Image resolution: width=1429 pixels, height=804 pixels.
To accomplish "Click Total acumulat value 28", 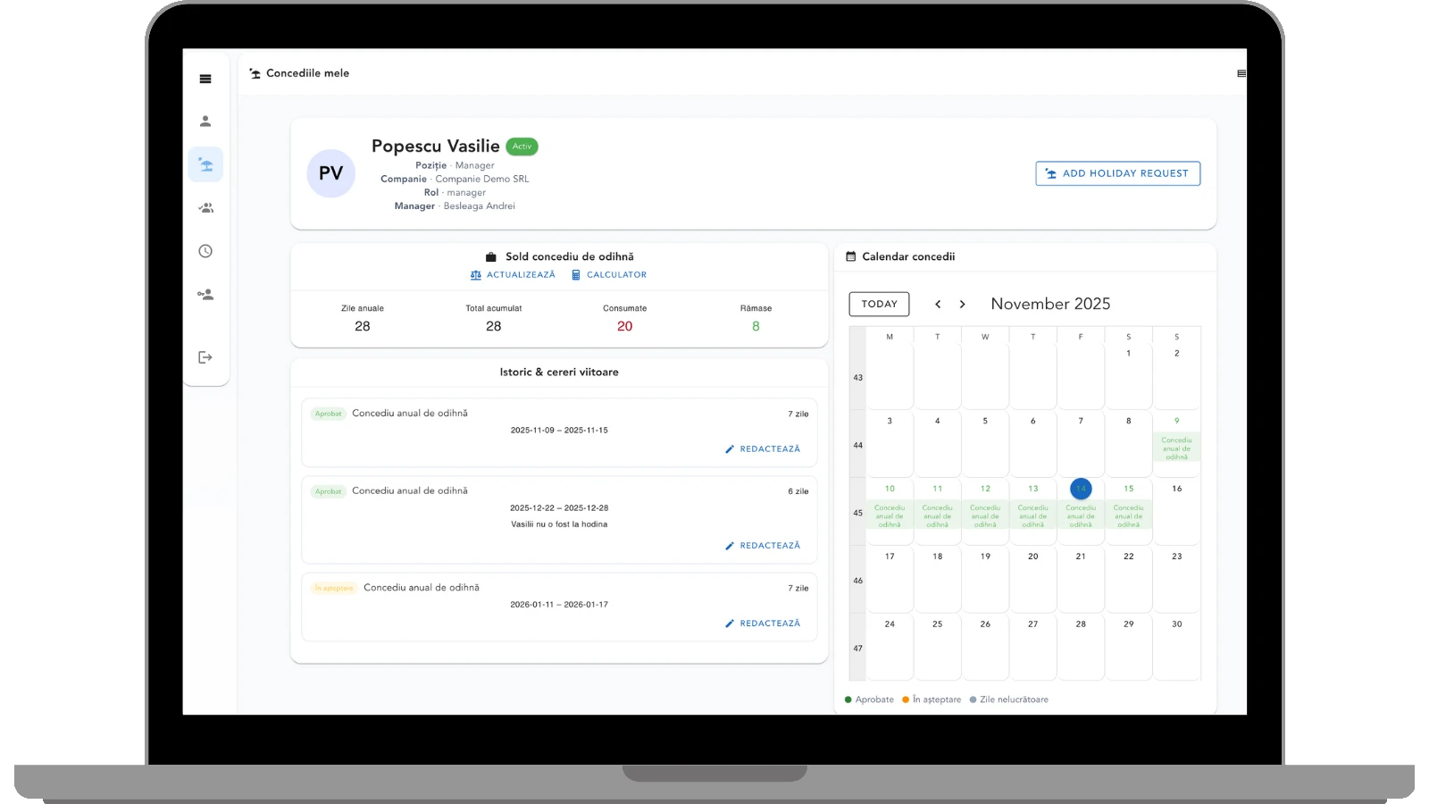I will 493,326.
